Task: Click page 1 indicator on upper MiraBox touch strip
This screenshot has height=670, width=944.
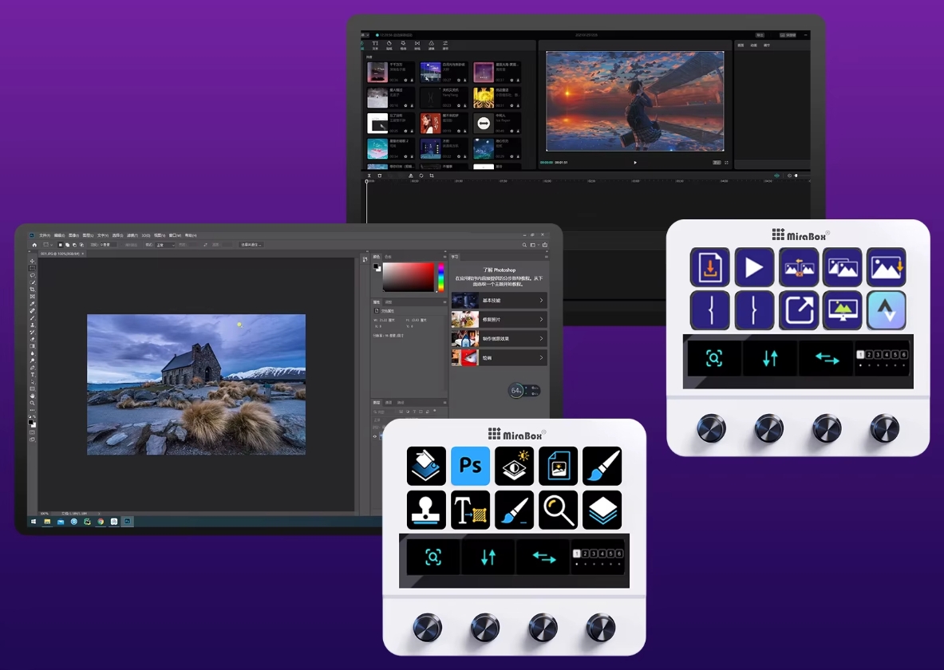Action: coord(860,354)
